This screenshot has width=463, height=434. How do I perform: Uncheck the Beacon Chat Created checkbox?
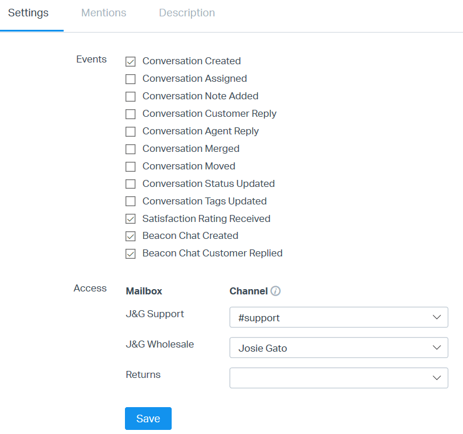(131, 237)
